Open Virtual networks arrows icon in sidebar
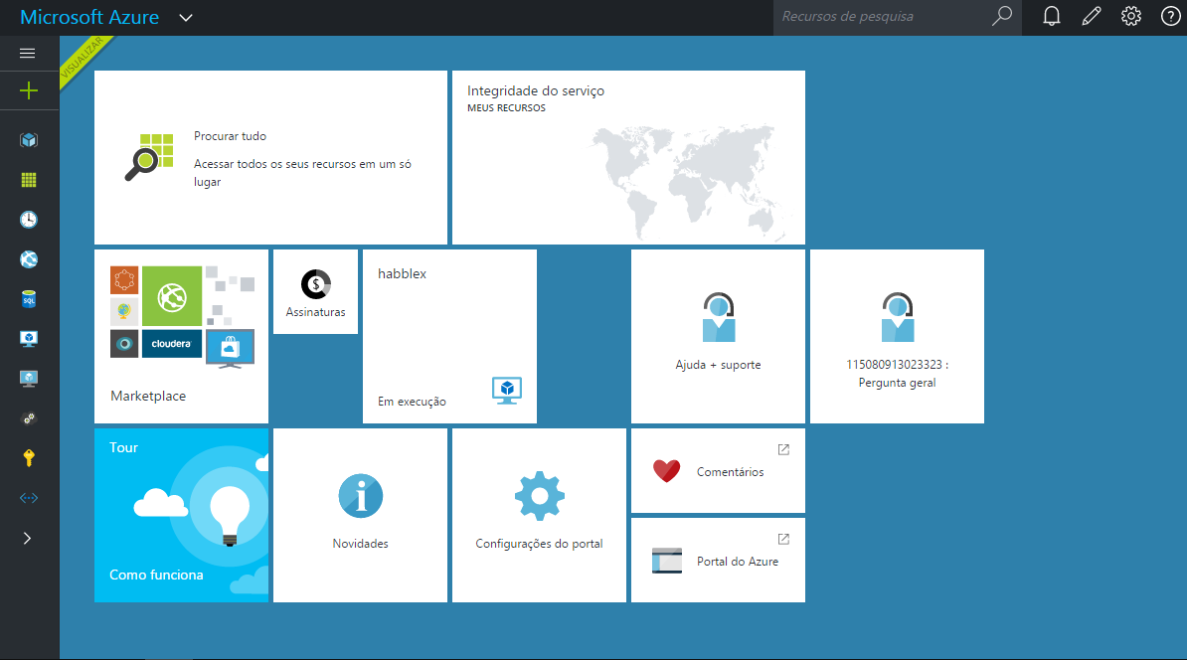The height and width of the screenshot is (660, 1187). click(29, 498)
